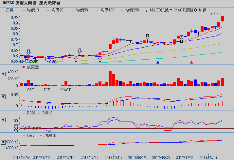Click the DIF legend label
Screen dimensions: 234x160
coord(46,90)
